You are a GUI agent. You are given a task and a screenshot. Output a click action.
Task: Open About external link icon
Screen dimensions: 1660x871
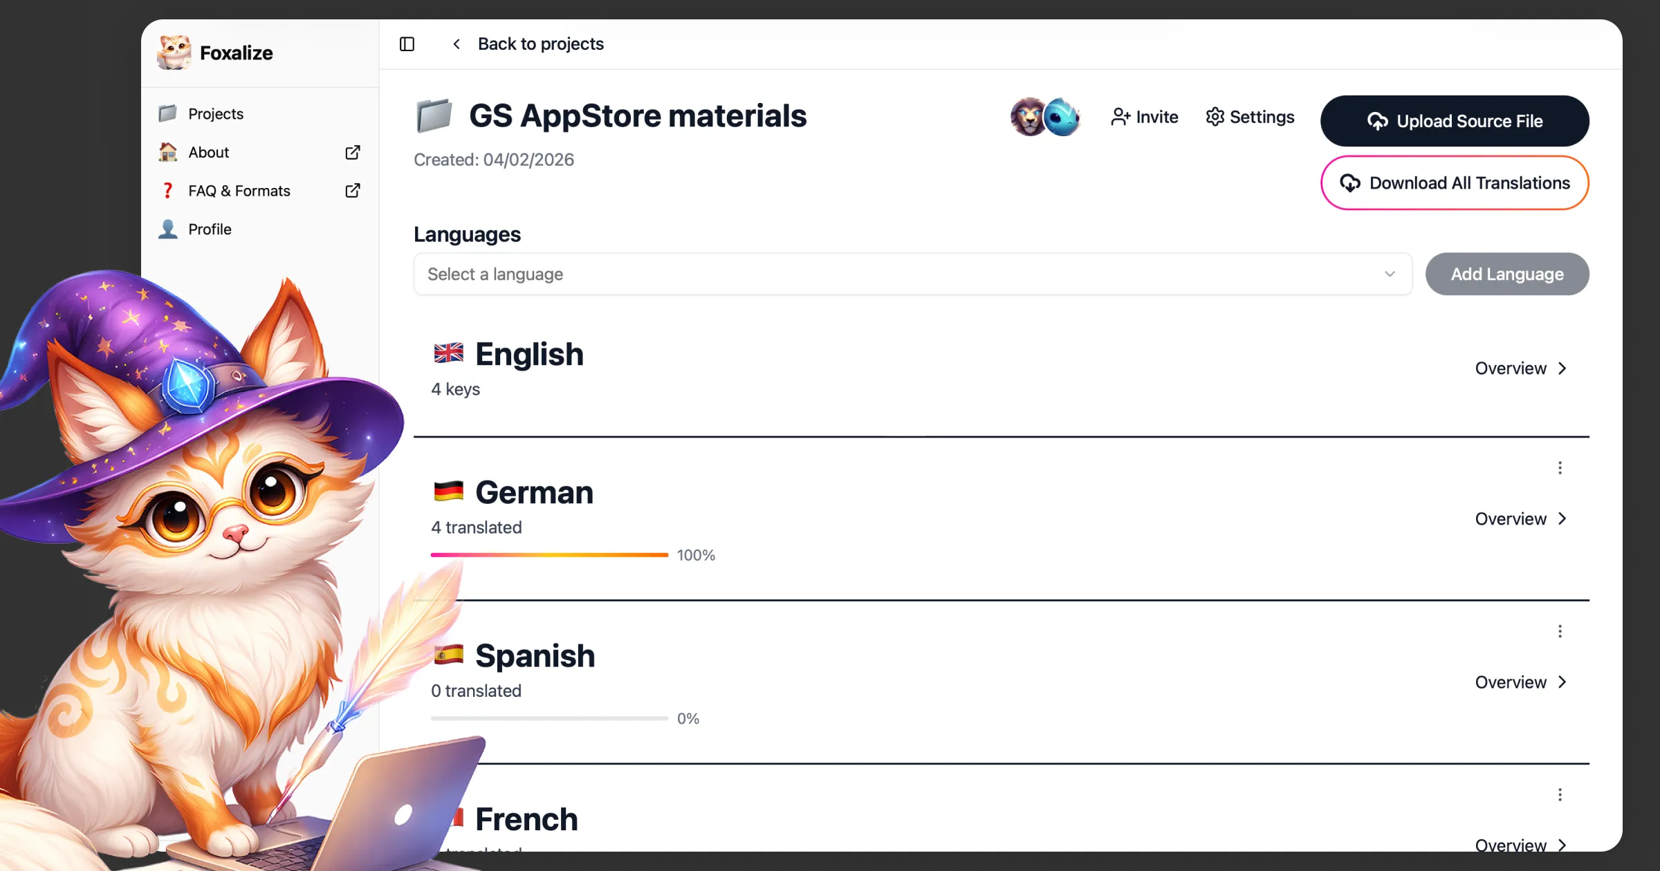pos(353,152)
